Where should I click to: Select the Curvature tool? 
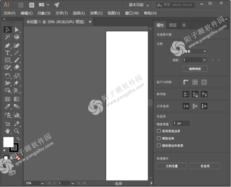pos(17,46)
